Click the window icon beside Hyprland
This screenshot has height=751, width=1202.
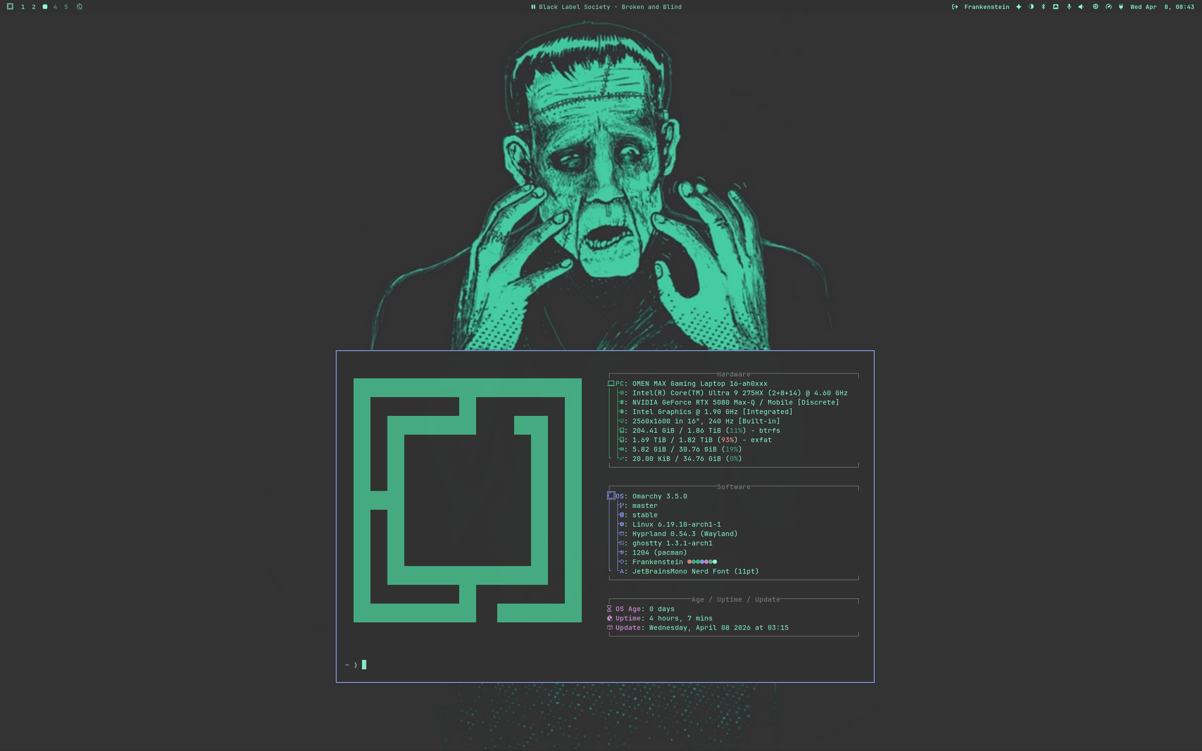coord(621,534)
